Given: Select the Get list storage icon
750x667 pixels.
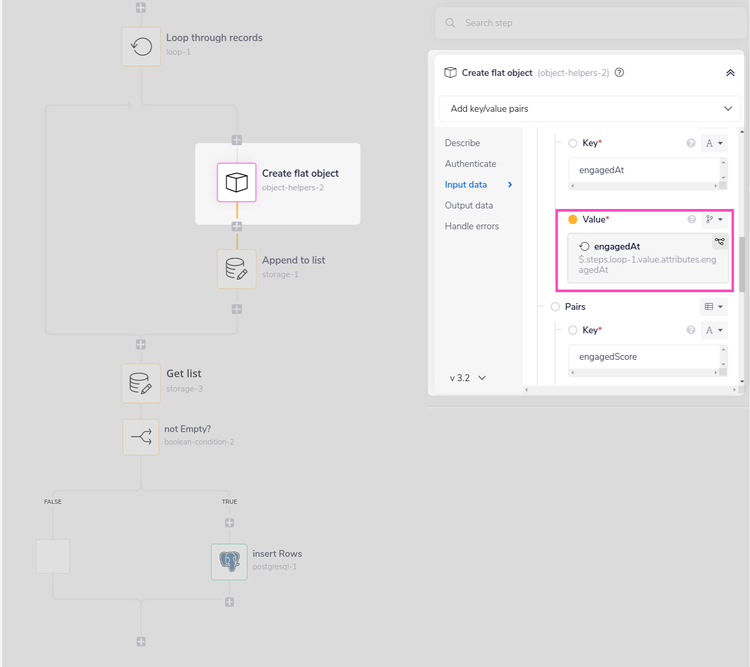Looking at the screenshot, I should pos(141,384).
